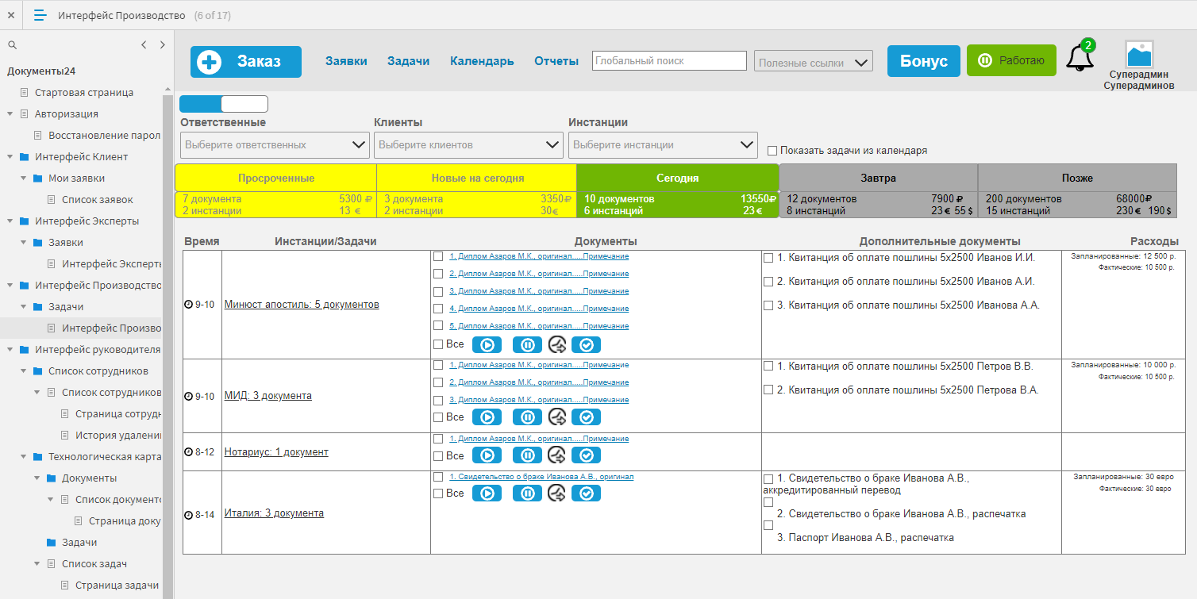Click the Суперадмин profile avatar image
The image size is (1197, 599).
coord(1139,54)
